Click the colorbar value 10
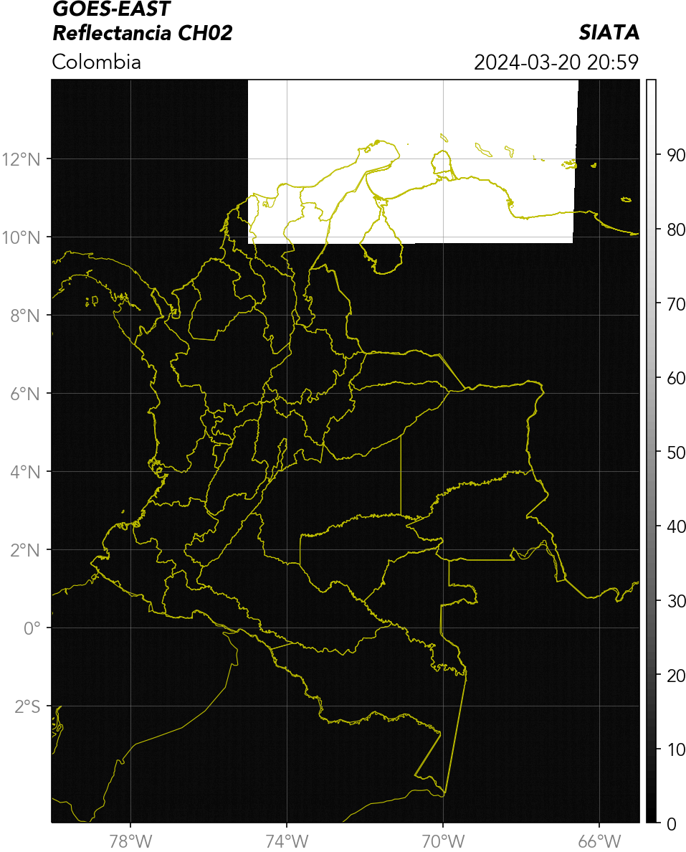 click(676, 750)
